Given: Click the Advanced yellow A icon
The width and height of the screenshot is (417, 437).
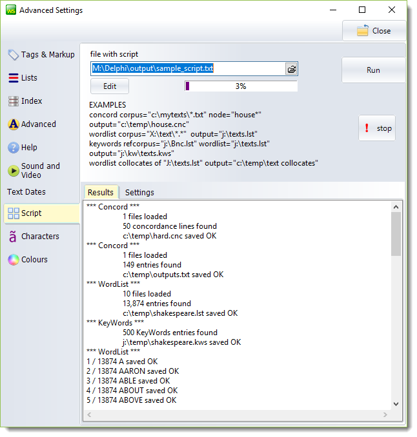Looking at the screenshot, I should click(13, 124).
